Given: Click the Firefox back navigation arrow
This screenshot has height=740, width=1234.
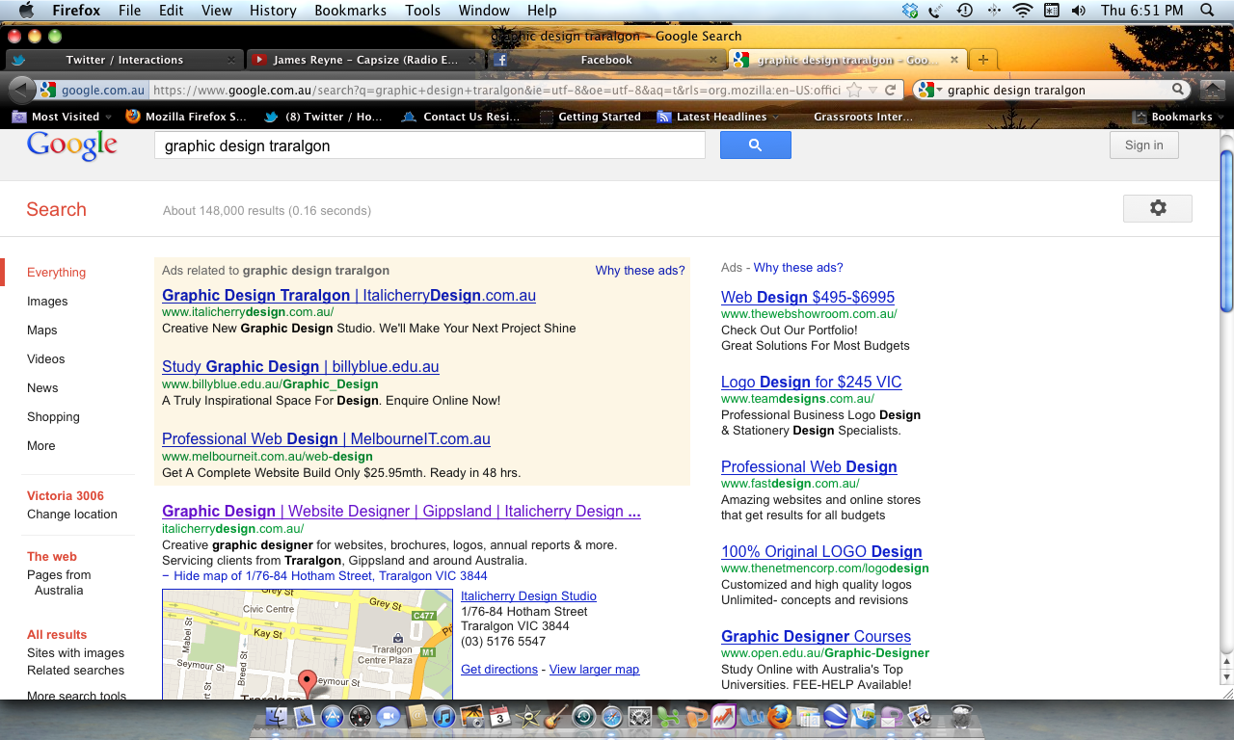Looking at the screenshot, I should pyautogui.click(x=21, y=90).
